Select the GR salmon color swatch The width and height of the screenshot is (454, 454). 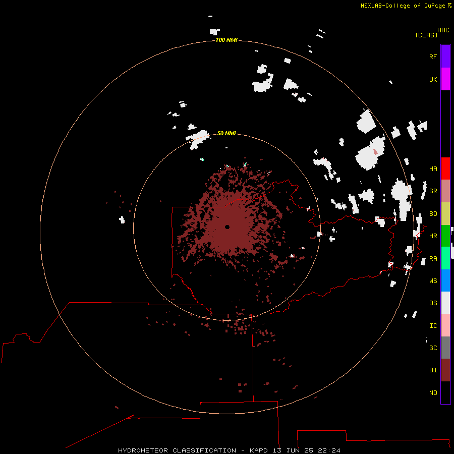pos(445,191)
